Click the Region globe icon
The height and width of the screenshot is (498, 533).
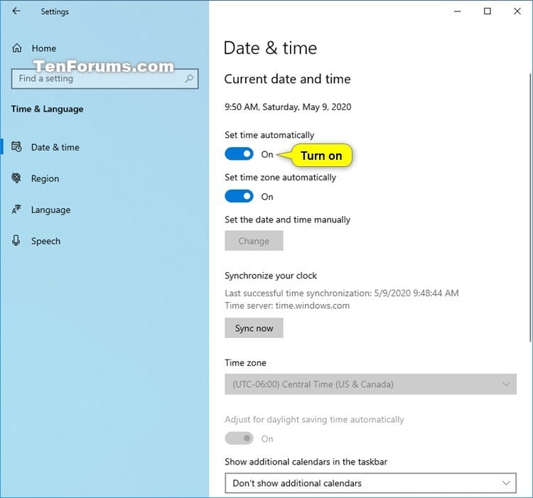click(x=16, y=178)
